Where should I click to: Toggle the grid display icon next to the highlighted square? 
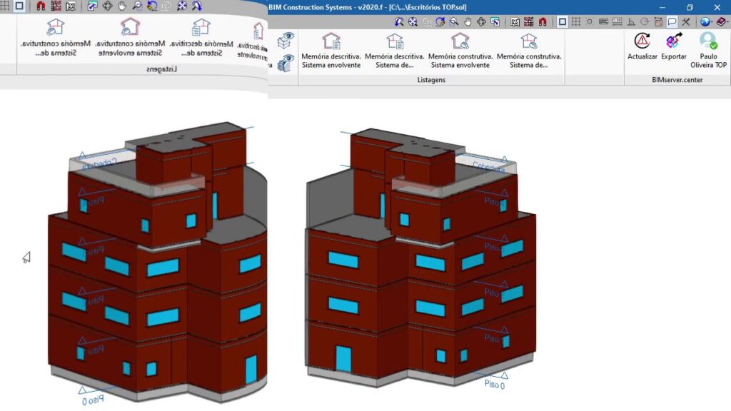click(x=575, y=22)
